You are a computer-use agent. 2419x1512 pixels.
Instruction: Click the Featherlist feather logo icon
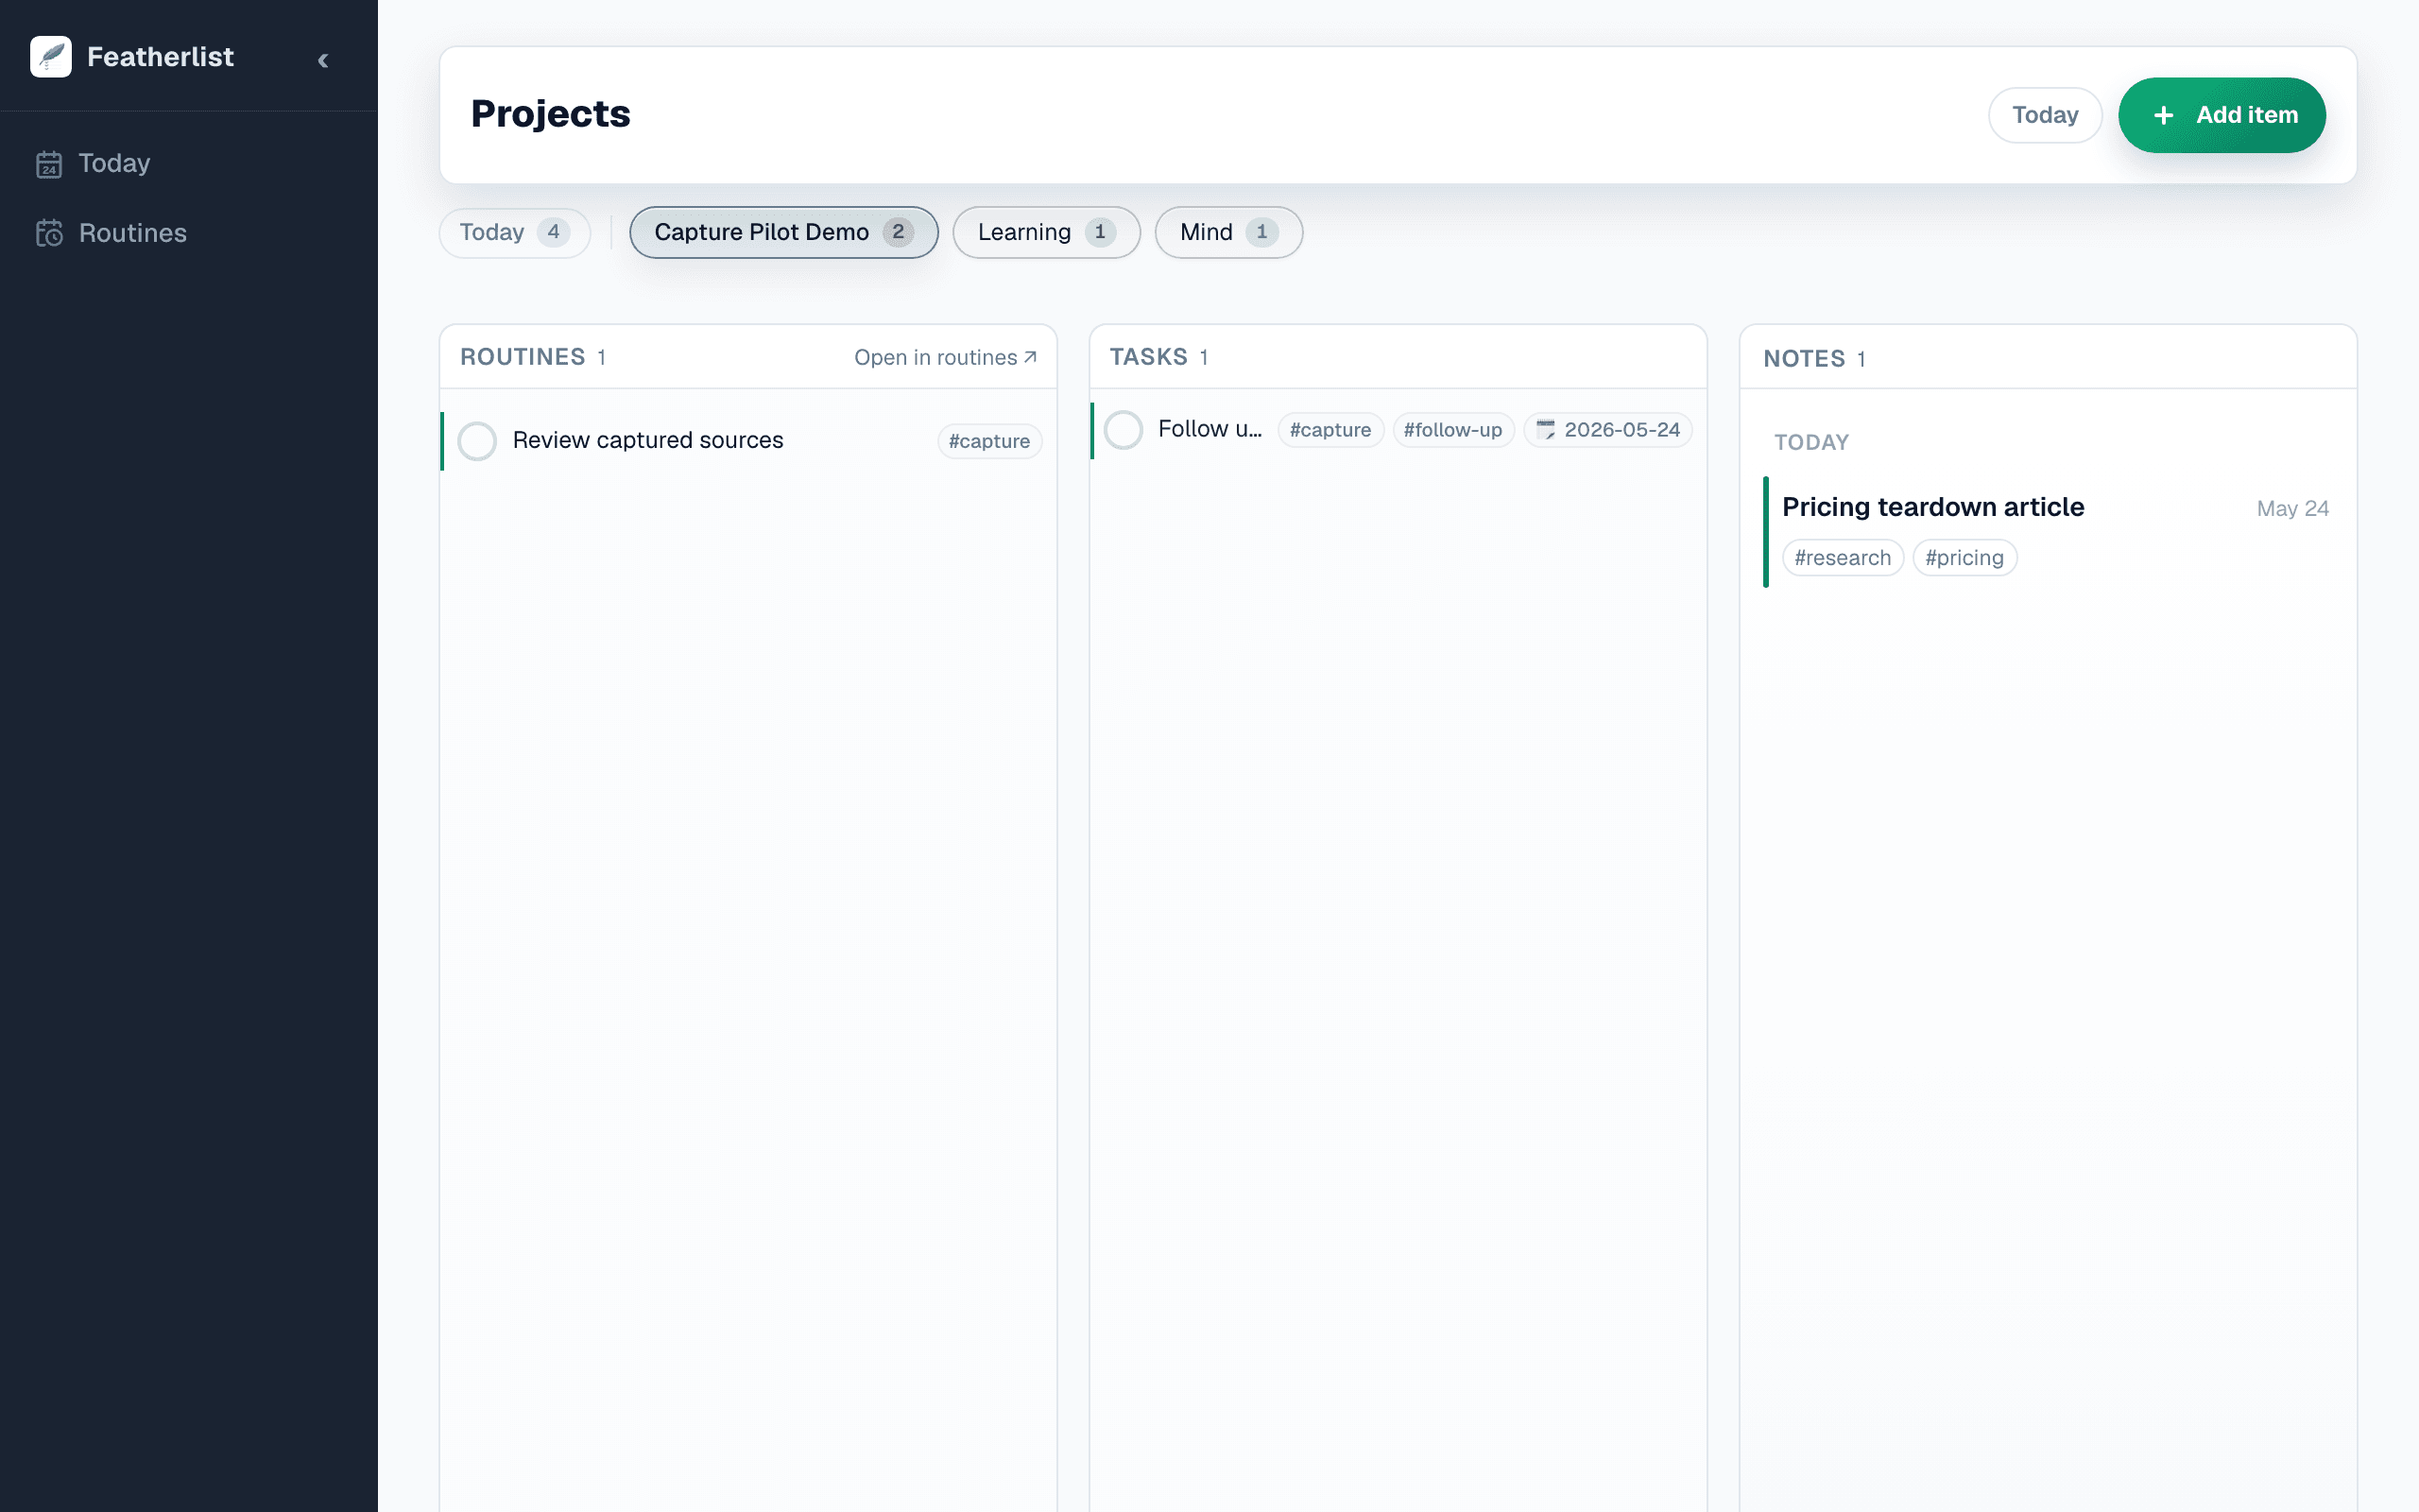(x=51, y=57)
